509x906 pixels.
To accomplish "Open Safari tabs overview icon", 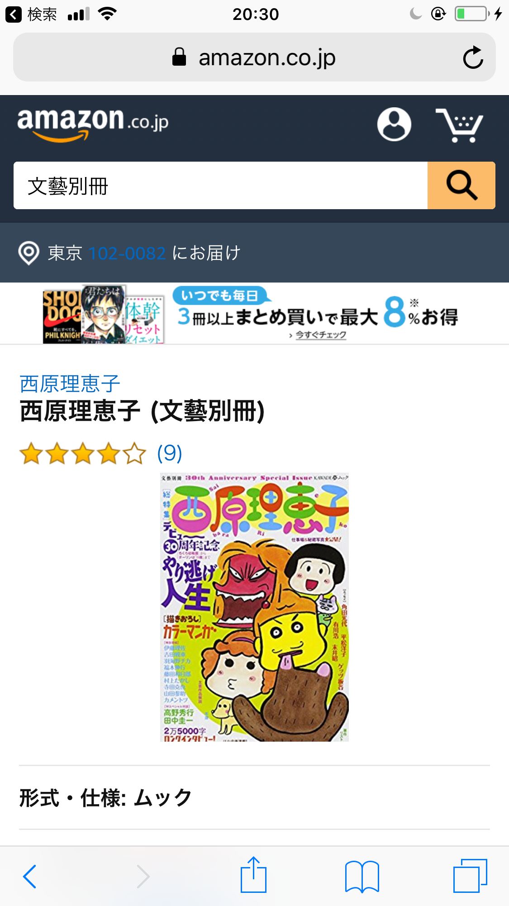I will (470, 876).
